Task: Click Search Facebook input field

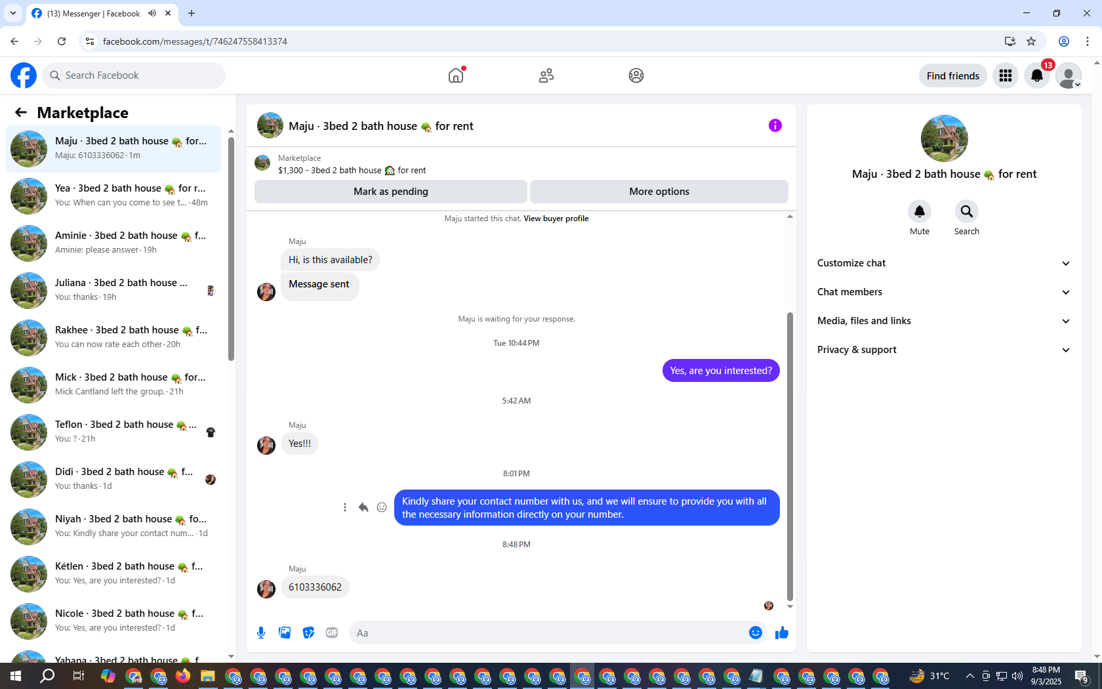Action: pyautogui.click(x=134, y=75)
